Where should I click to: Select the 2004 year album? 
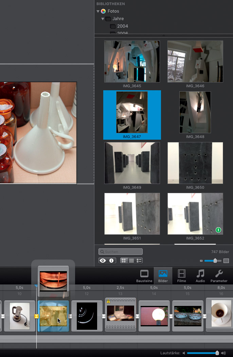[122, 26]
